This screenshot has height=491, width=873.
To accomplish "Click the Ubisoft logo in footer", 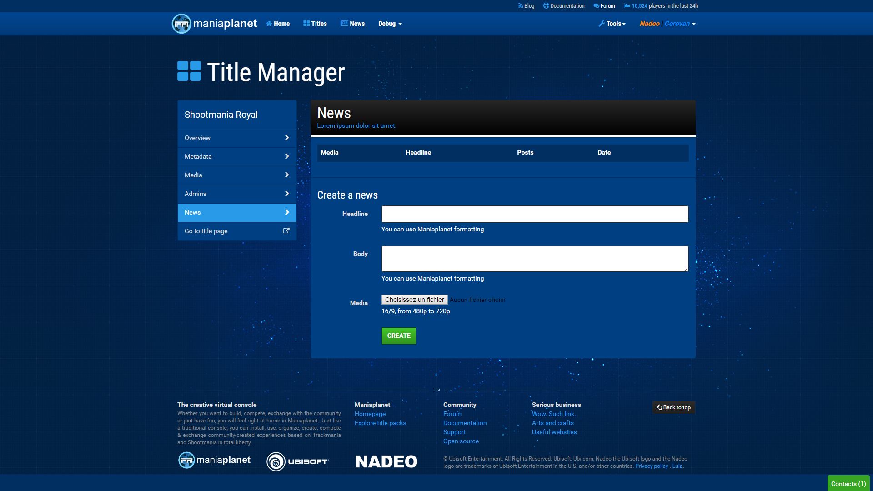I will [x=298, y=461].
